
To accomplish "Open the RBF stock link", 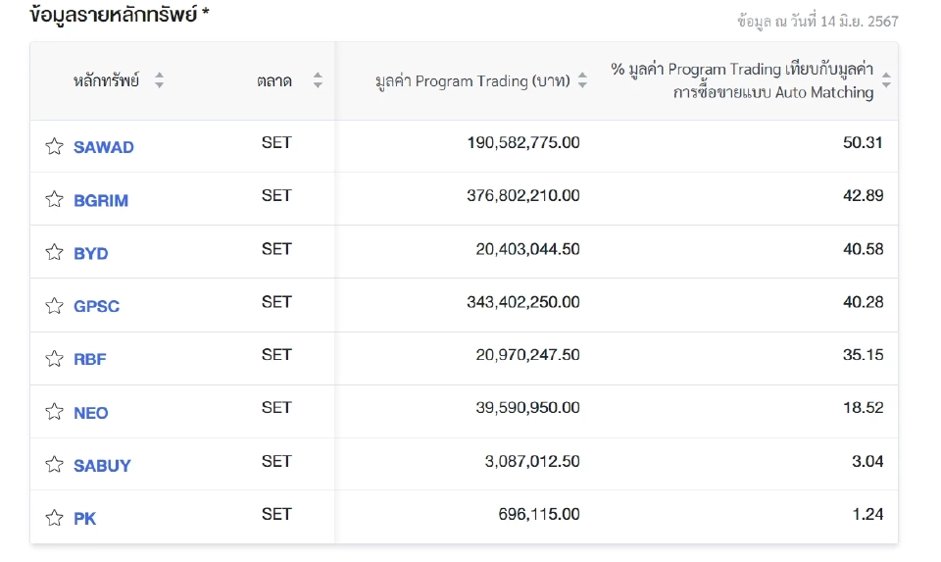I will (89, 359).
